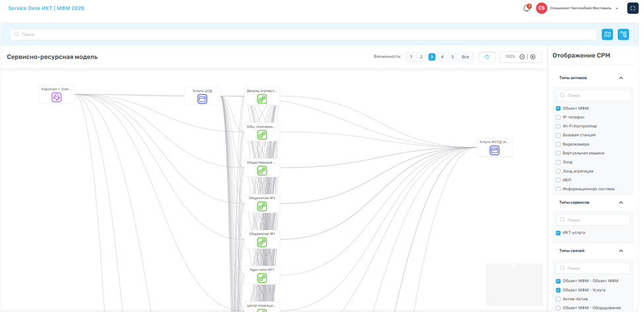
Task: Click the Отображение СРМ panel title
Action: click(x=581, y=56)
